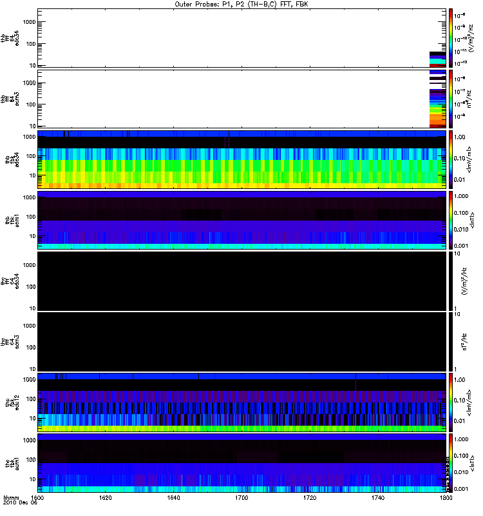Click the thb fbk scm1 spectrogram panel
Screen dimensions: 483x516
(242, 220)
